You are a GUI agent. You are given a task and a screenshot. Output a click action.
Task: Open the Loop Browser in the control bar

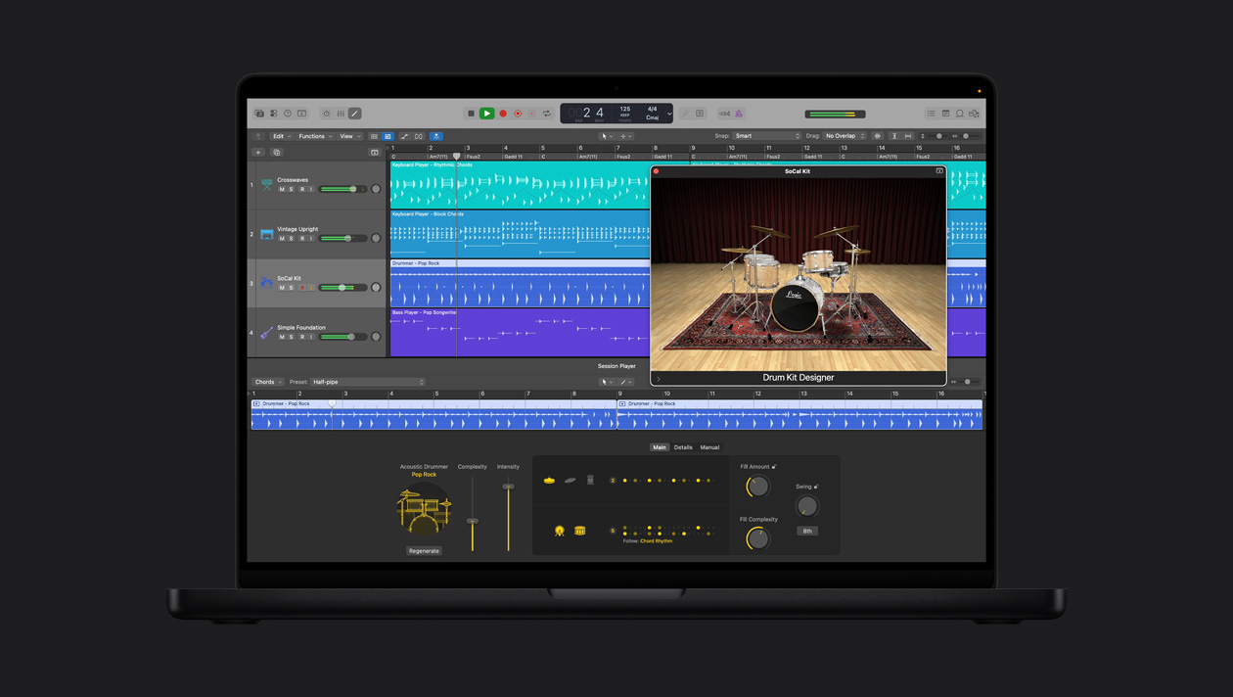(960, 113)
